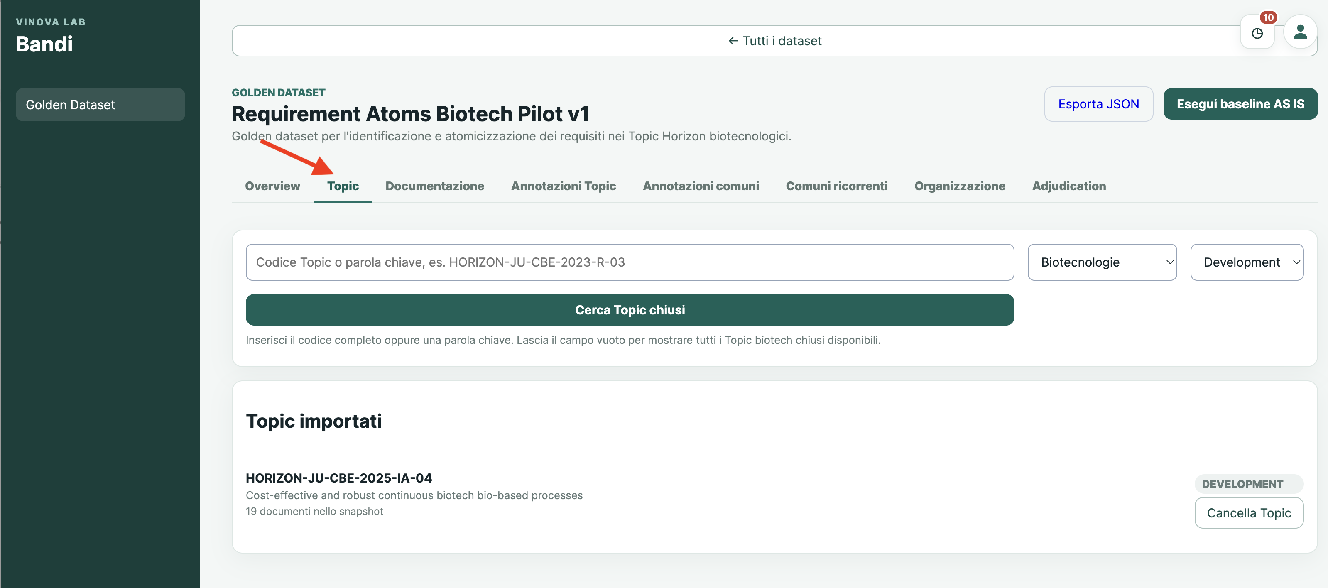
Task: Open the Organizzazione tab
Action: (959, 186)
